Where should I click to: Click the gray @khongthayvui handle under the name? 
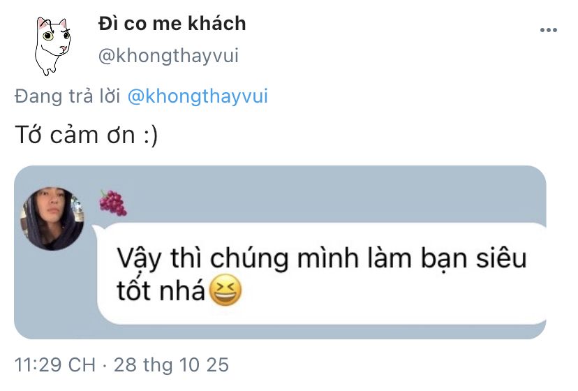click(168, 57)
